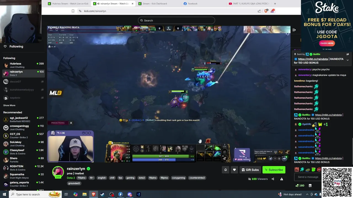Click Hot days ahead weather widget
The height and width of the screenshot is (198, 353).
point(290,194)
